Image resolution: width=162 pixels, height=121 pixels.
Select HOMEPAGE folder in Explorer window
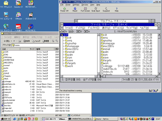(x=8, y=60)
